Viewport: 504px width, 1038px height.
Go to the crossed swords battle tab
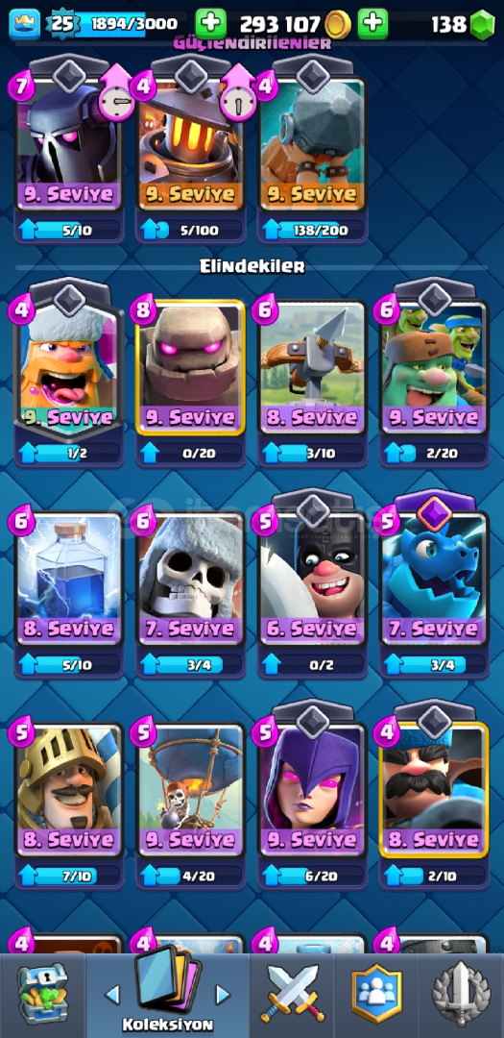(x=293, y=995)
